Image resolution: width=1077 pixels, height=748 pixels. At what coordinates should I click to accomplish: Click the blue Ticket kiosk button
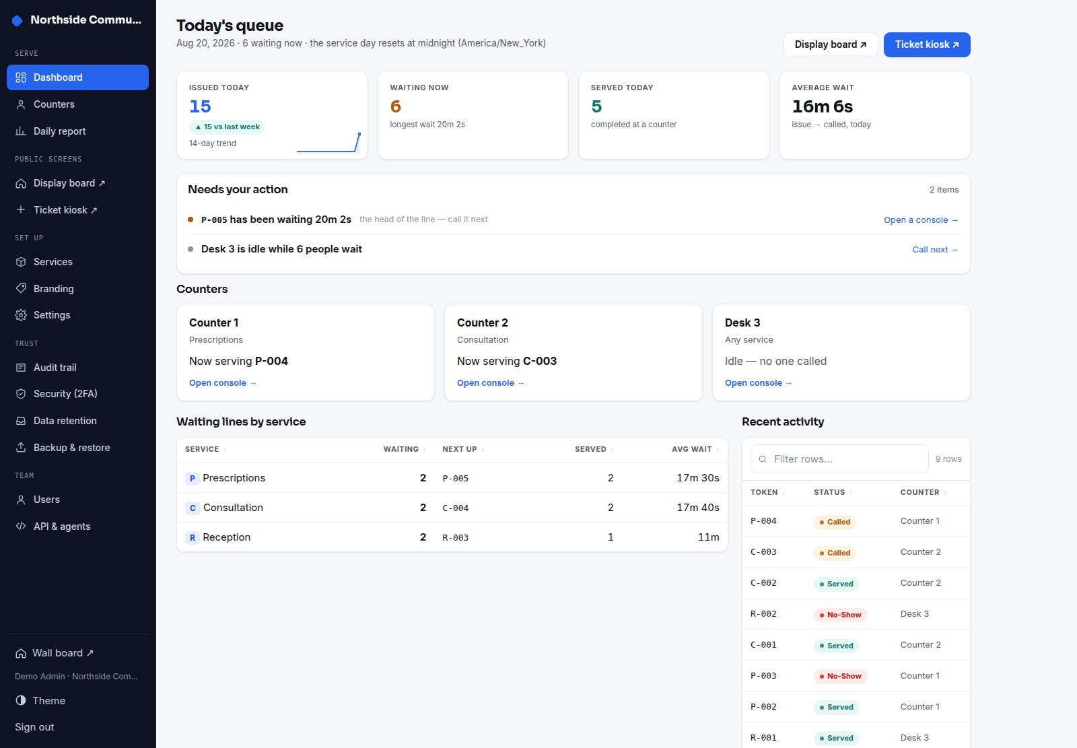[927, 44]
